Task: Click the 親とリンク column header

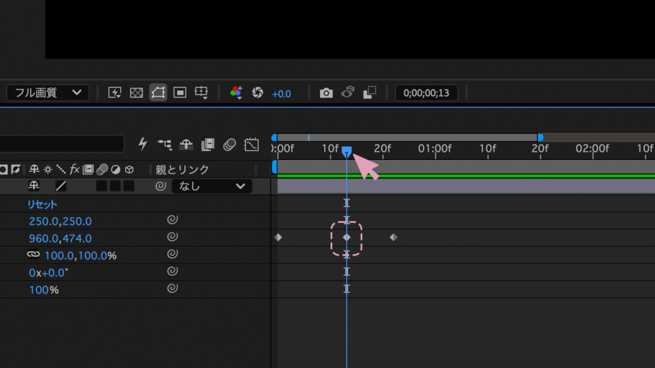Action: tap(182, 169)
